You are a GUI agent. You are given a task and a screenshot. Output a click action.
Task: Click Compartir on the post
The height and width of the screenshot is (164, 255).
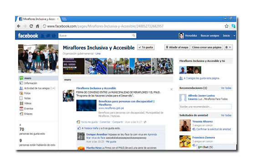117,122
